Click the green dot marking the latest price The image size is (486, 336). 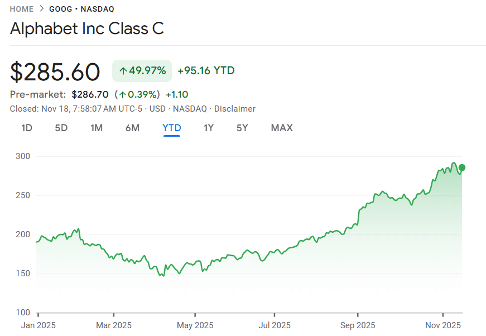pyautogui.click(x=463, y=166)
